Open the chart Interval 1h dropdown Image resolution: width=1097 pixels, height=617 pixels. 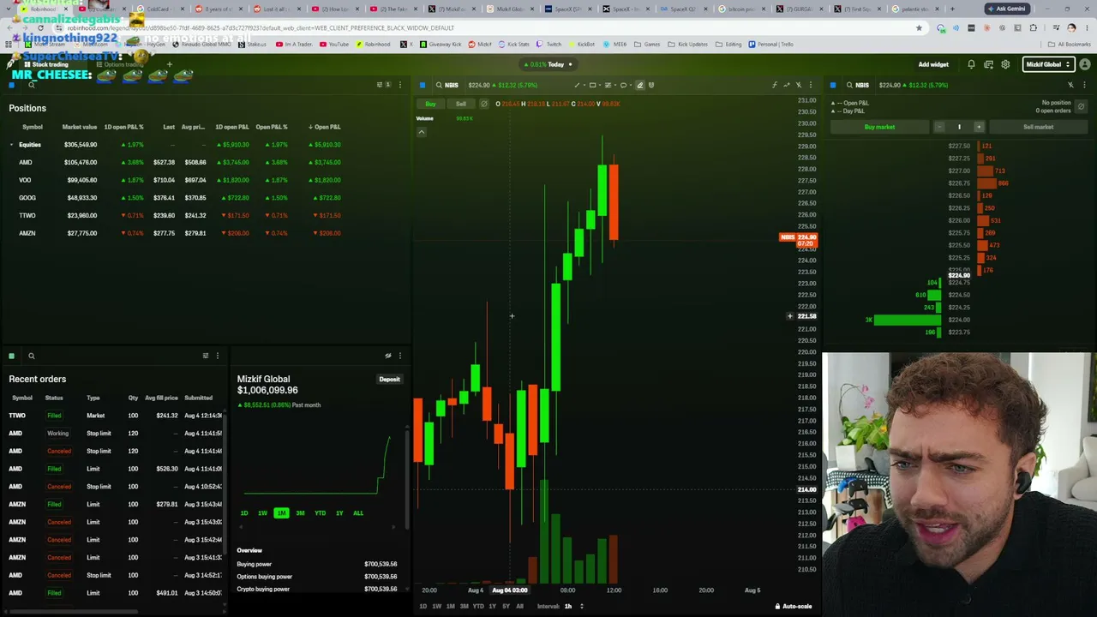click(572, 607)
